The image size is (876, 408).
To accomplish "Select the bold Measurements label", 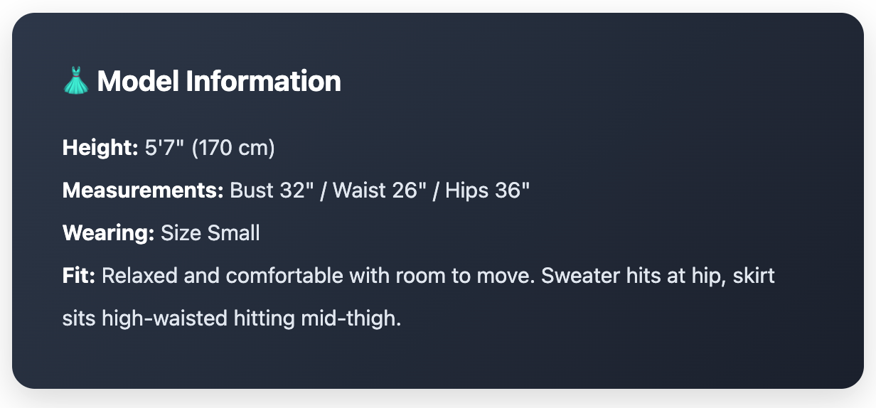I will click(143, 190).
